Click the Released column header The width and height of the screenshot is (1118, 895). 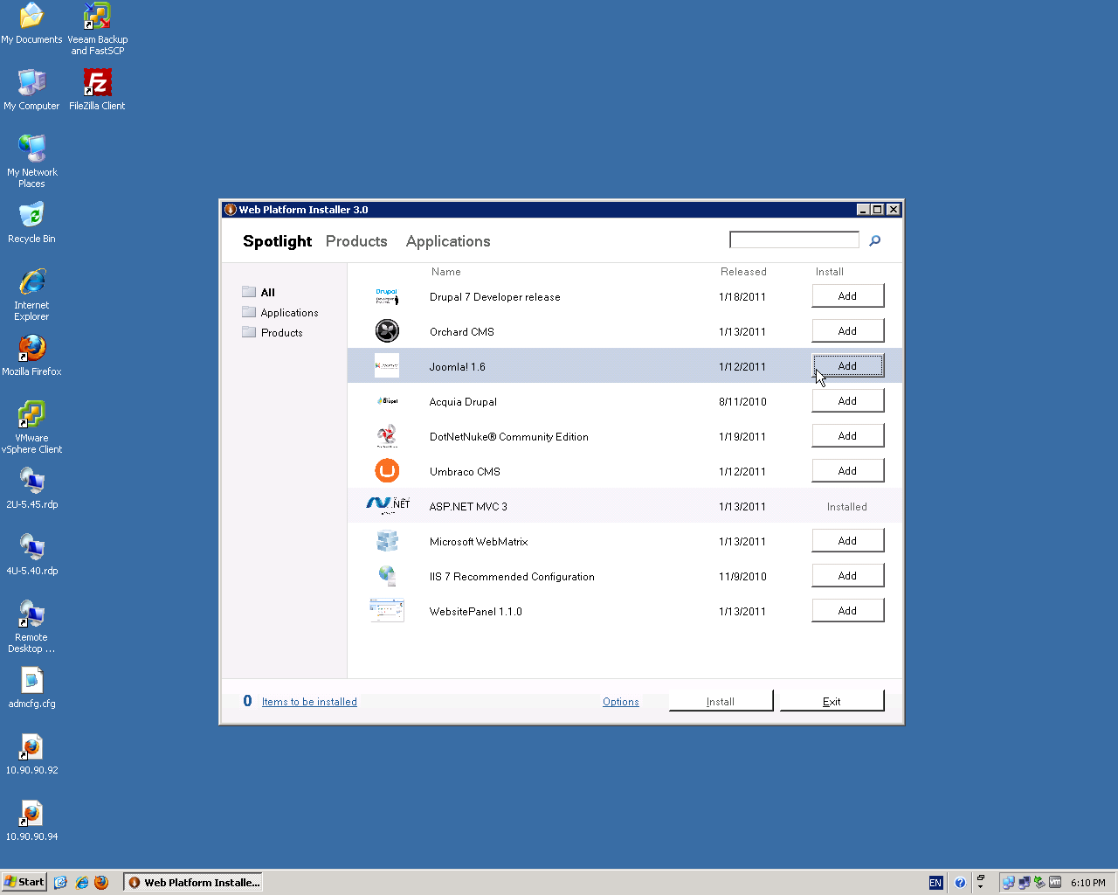tap(743, 272)
